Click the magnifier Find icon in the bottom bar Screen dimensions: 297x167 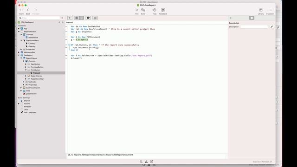141,162
